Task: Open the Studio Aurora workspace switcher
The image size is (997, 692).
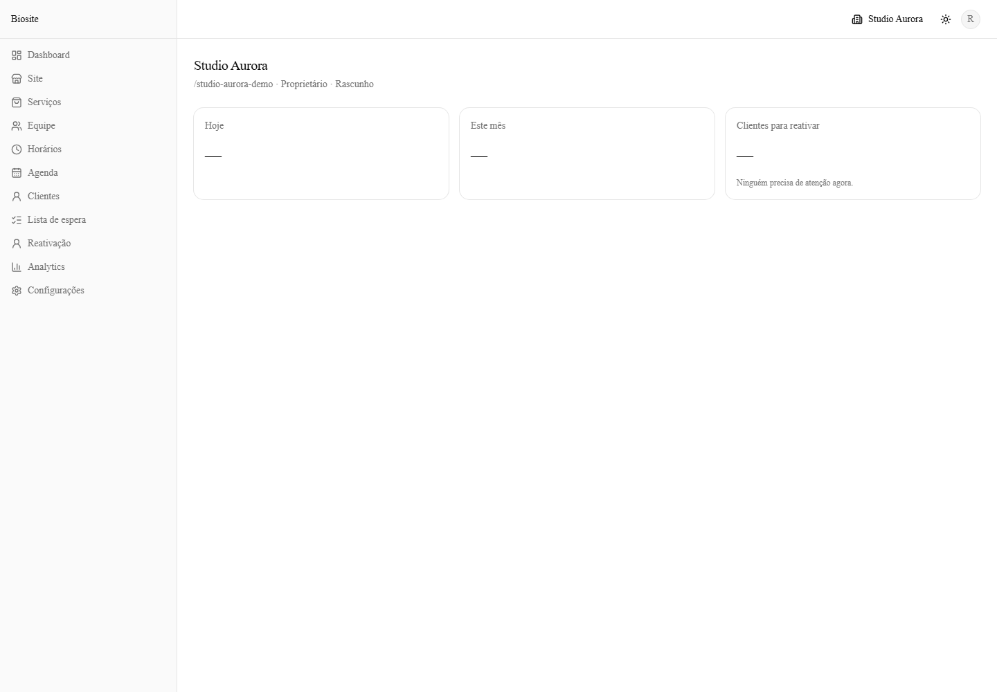Action: (x=888, y=19)
